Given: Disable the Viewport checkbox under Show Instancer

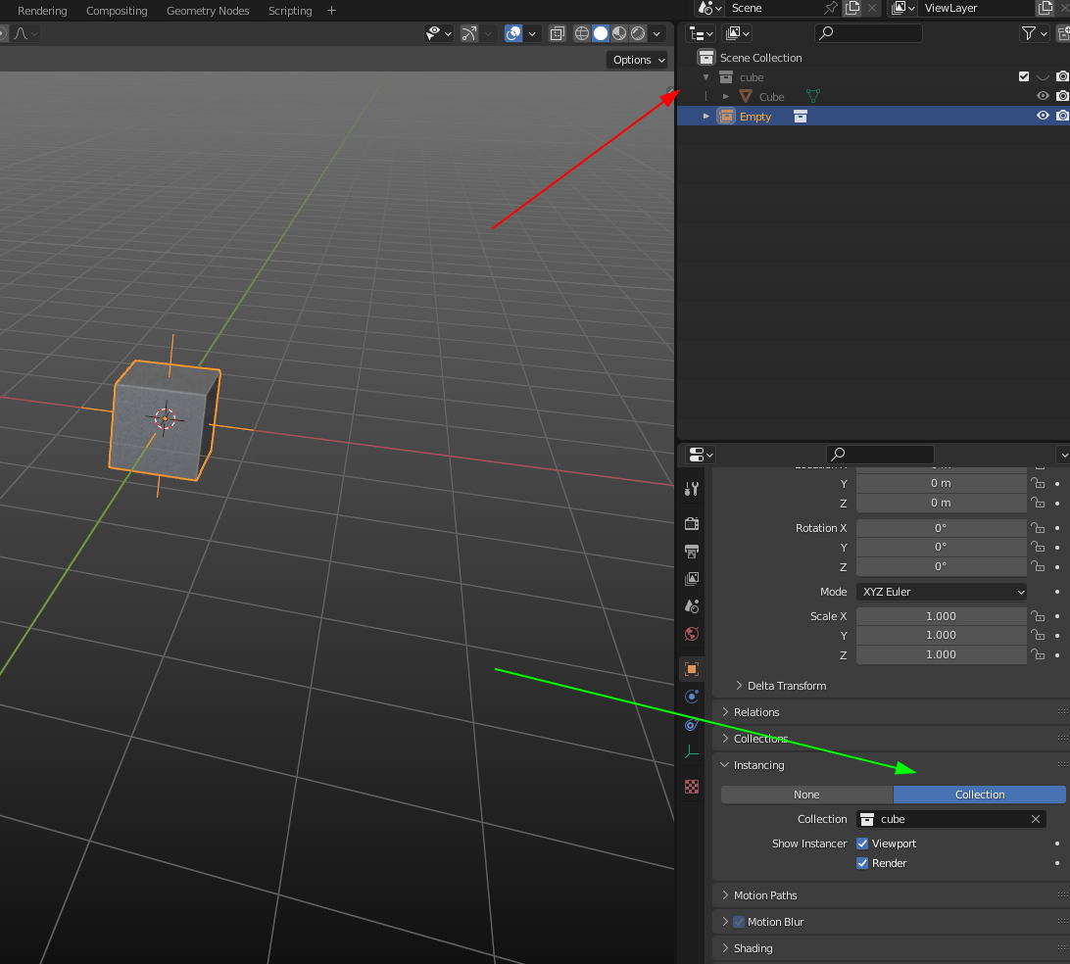Looking at the screenshot, I should (x=862, y=843).
